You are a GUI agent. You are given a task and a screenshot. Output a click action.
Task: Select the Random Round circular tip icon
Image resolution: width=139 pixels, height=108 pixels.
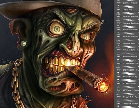(118, 73)
